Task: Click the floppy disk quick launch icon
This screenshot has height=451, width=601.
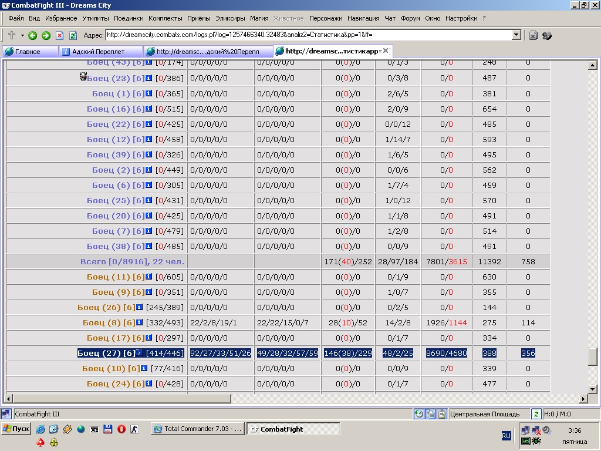Action: [108, 429]
